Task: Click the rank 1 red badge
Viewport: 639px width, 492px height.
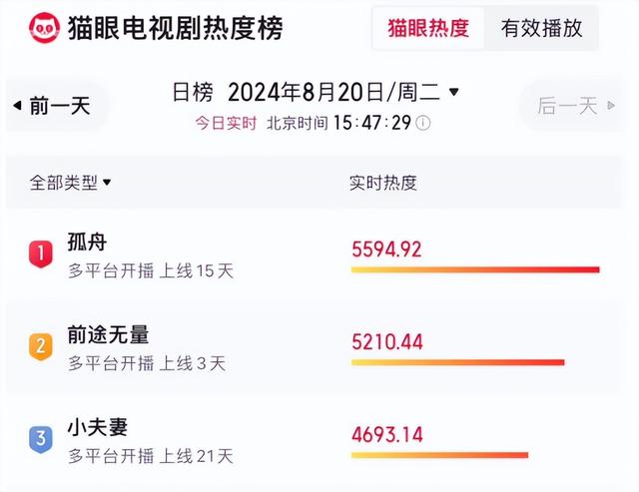Action: coord(40,253)
